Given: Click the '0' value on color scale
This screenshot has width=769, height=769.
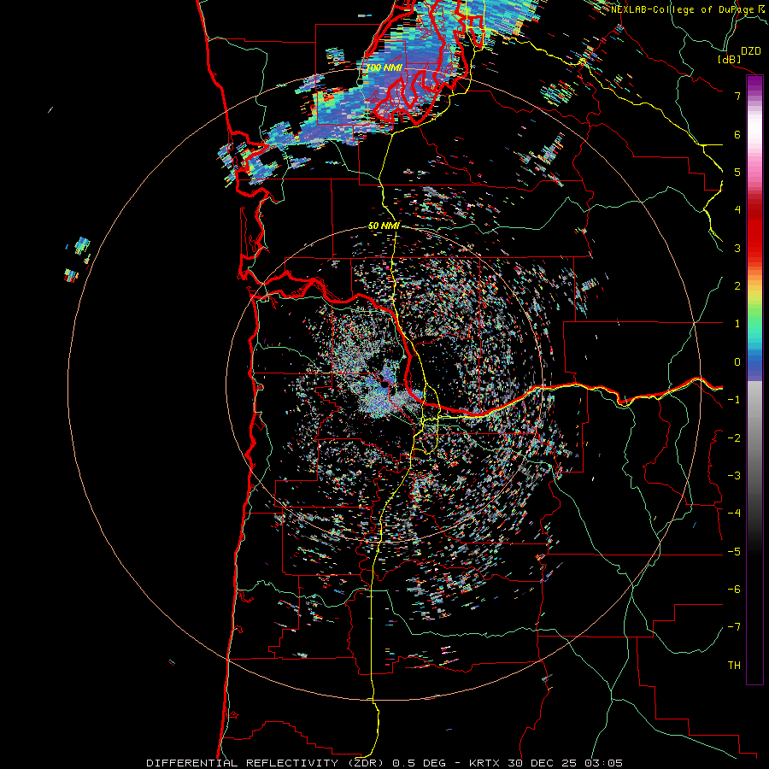Looking at the screenshot, I should [737, 362].
